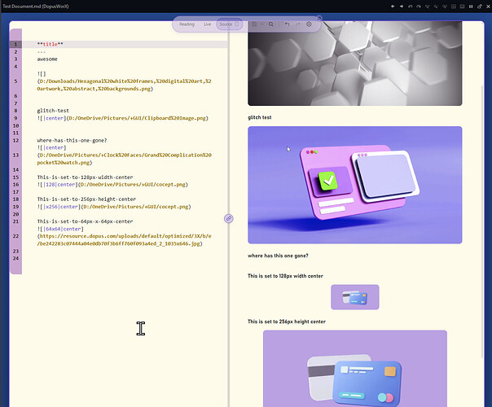Zoom in with the first magnifier icon
The image size is (492, 407).
click(x=428, y=7)
